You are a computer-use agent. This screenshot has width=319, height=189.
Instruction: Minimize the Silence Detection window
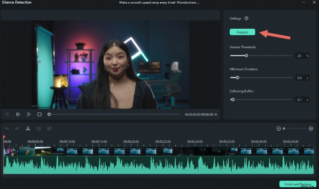(303, 2)
